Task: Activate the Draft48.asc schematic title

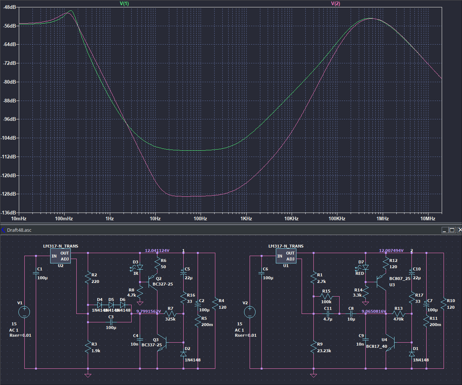Action: tap(19, 230)
